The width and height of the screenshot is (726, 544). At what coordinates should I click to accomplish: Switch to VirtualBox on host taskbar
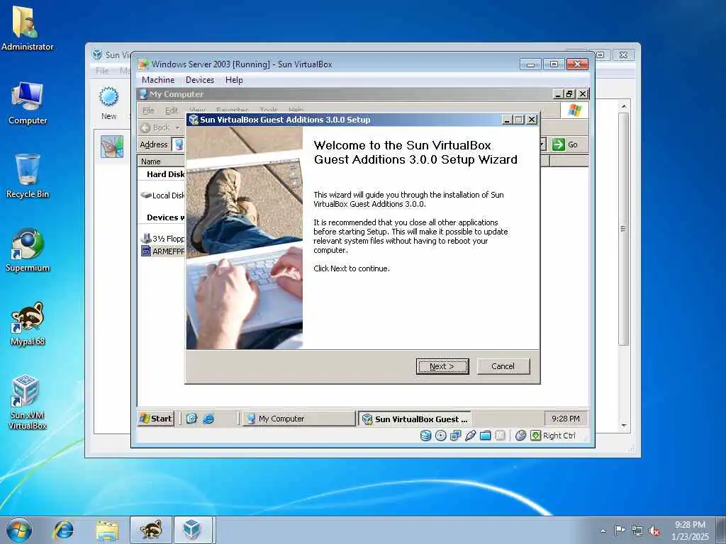coord(193,530)
